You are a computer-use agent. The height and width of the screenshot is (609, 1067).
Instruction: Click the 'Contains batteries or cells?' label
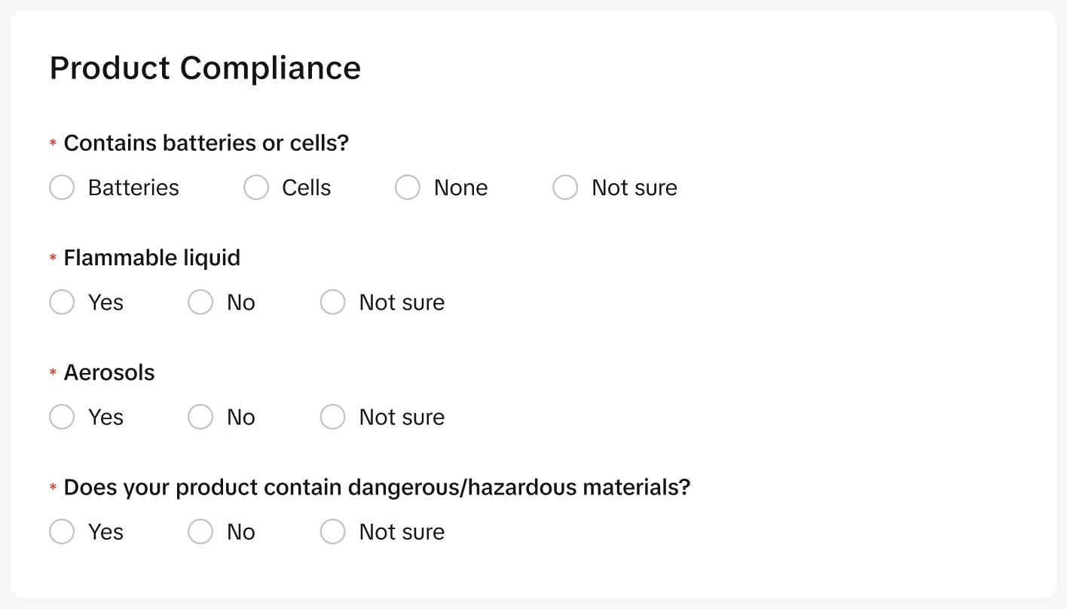point(206,143)
